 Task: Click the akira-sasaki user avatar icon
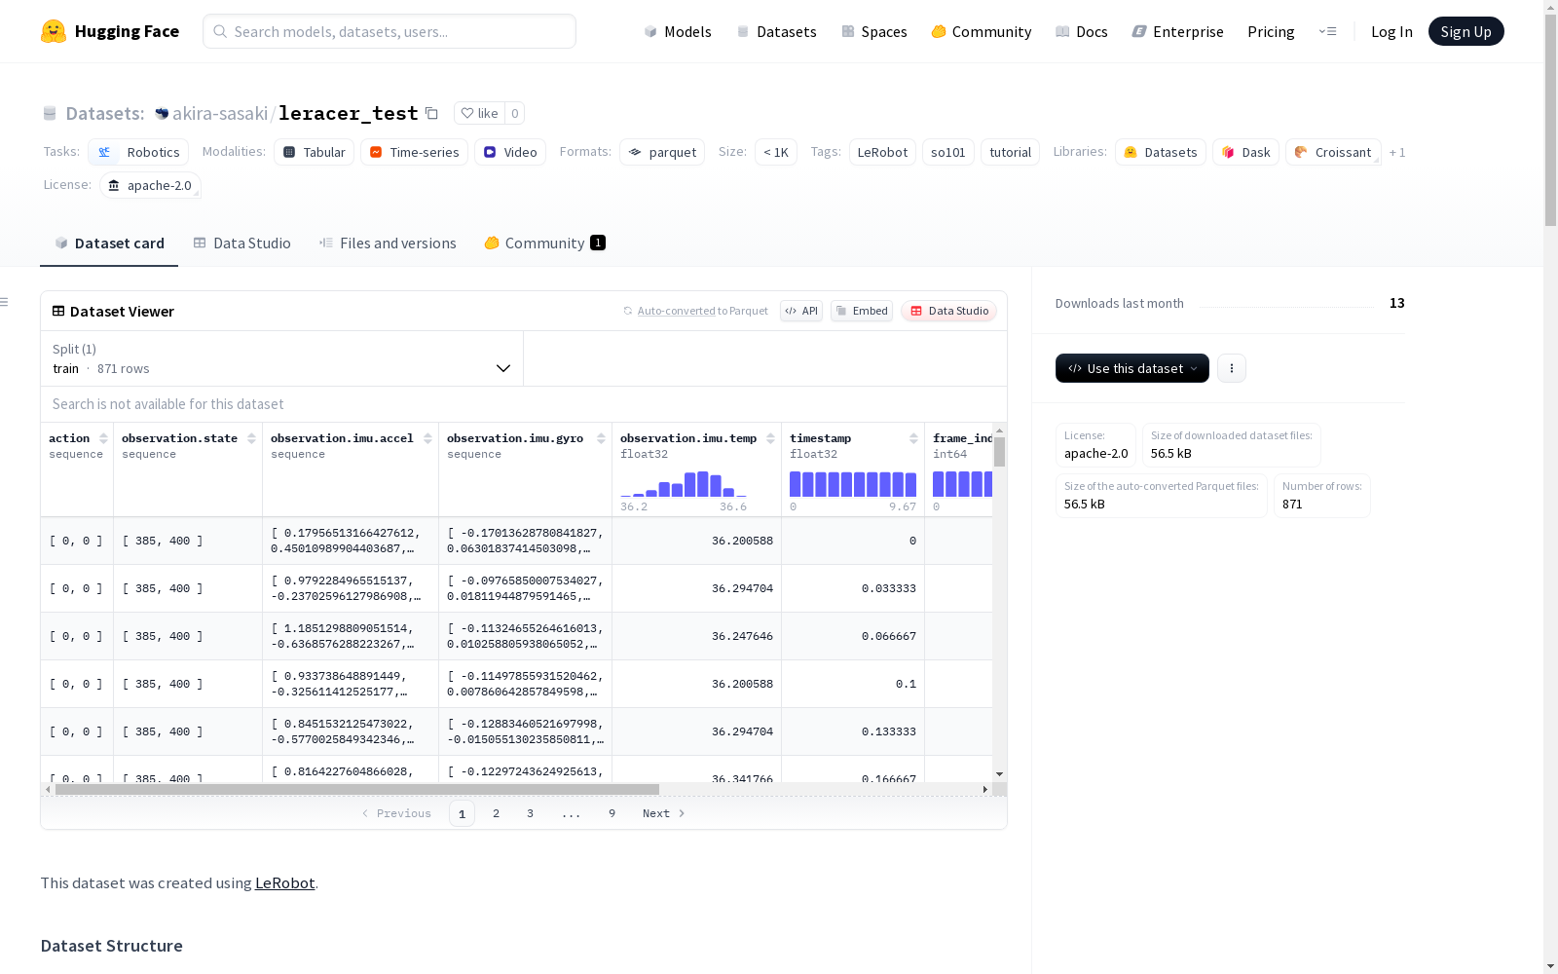click(162, 113)
